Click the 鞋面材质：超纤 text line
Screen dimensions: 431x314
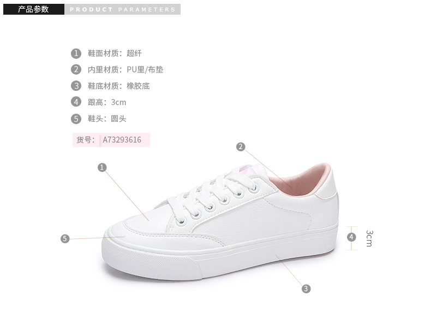[x=115, y=53]
